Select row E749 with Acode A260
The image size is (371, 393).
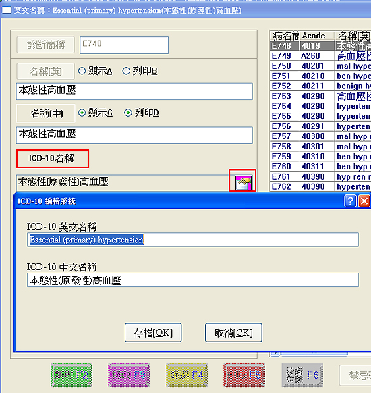click(320, 56)
